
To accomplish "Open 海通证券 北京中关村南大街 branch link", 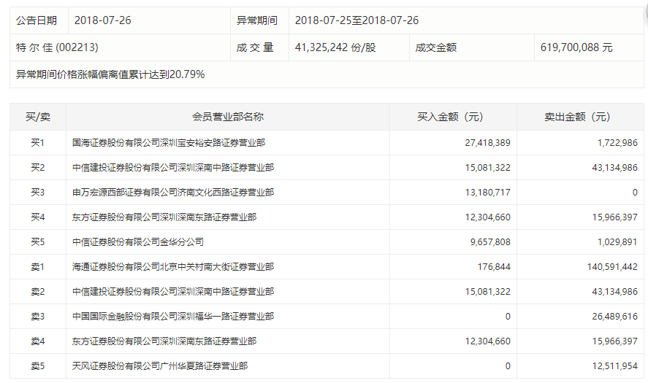I will click(x=173, y=267).
